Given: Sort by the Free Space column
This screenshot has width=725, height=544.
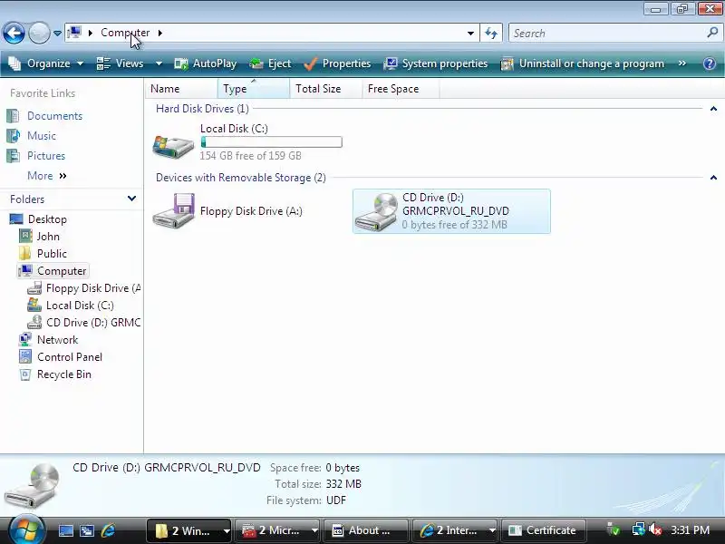Looking at the screenshot, I should (401, 88).
